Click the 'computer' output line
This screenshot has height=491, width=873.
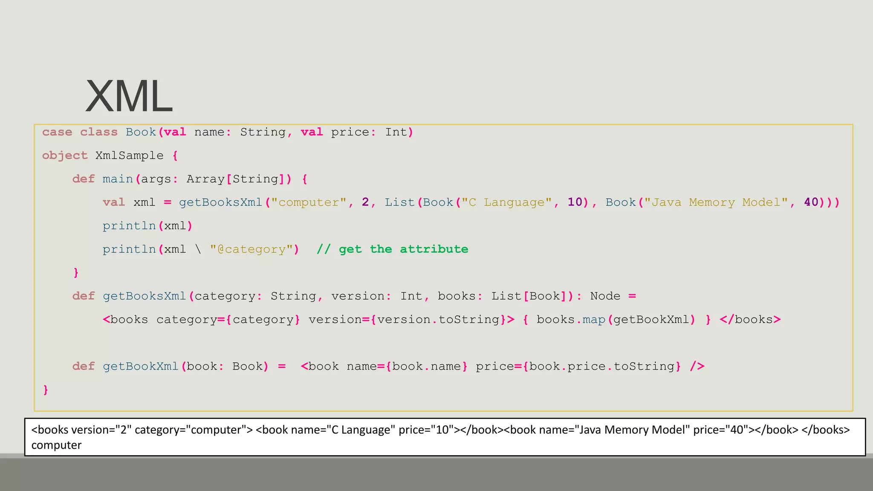(56, 445)
